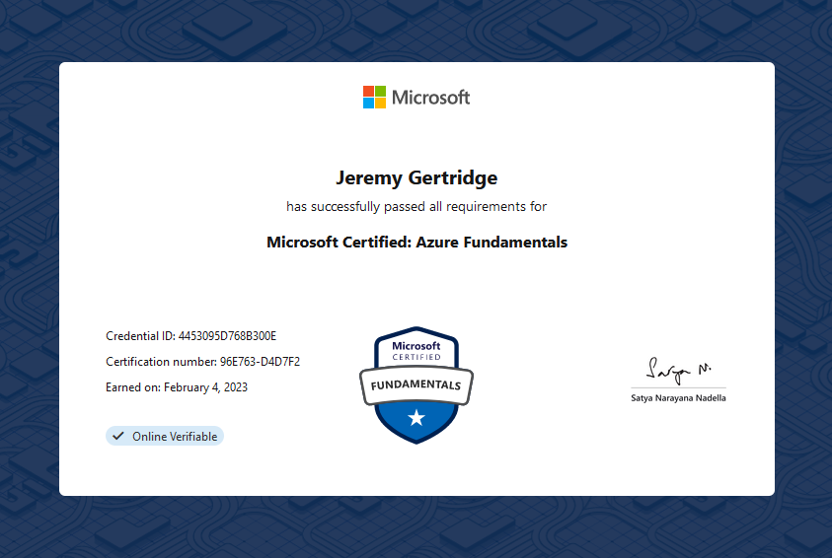Click the Microsoft four-square logo icon
The width and height of the screenshot is (832, 558).
coord(374,98)
